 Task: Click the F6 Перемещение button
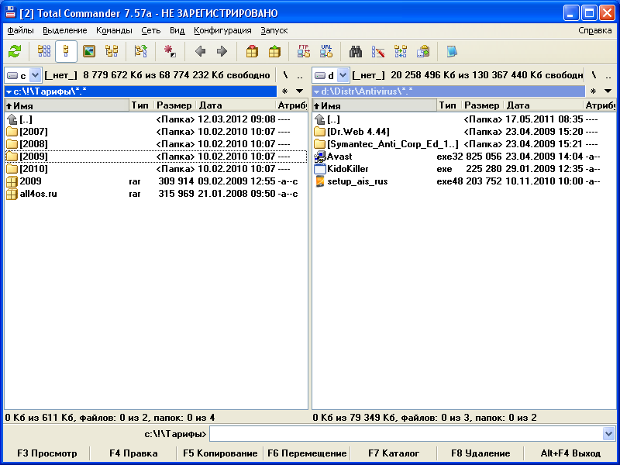[307, 453]
